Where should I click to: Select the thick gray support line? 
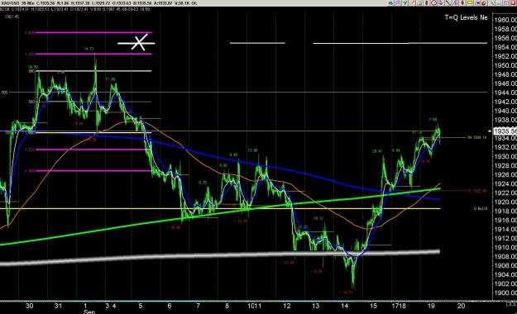pos(220,257)
